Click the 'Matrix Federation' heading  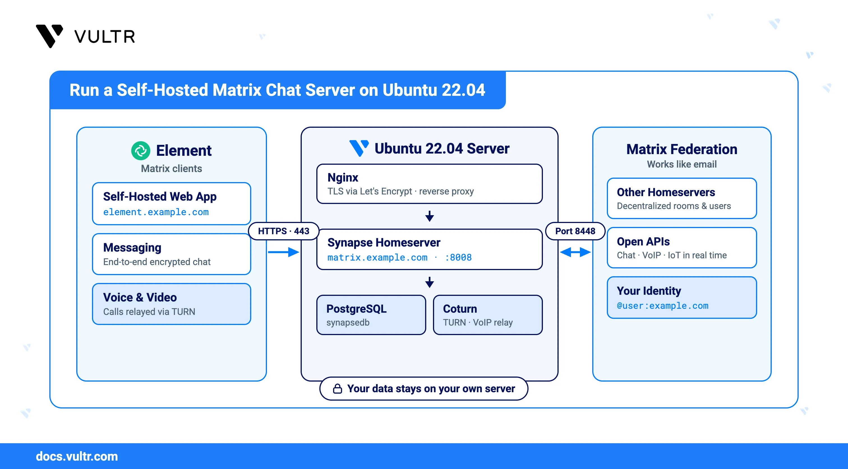click(x=681, y=149)
